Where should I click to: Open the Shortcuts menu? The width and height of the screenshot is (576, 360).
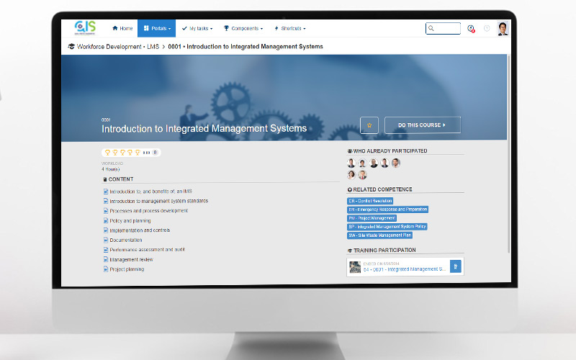tap(290, 29)
